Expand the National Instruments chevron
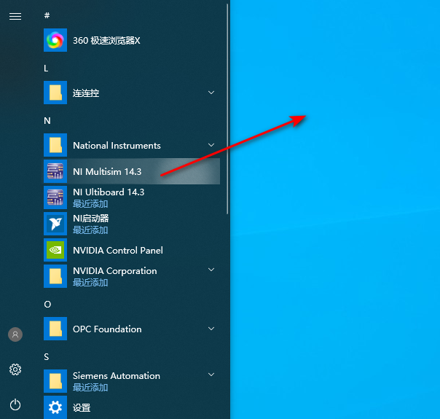 211,145
